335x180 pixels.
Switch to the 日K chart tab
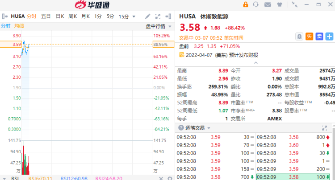click(60, 16)
